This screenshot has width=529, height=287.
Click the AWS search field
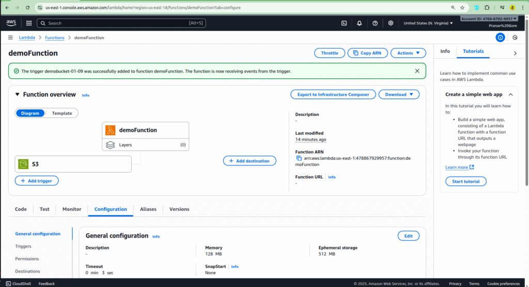click(x=121, y=23)
